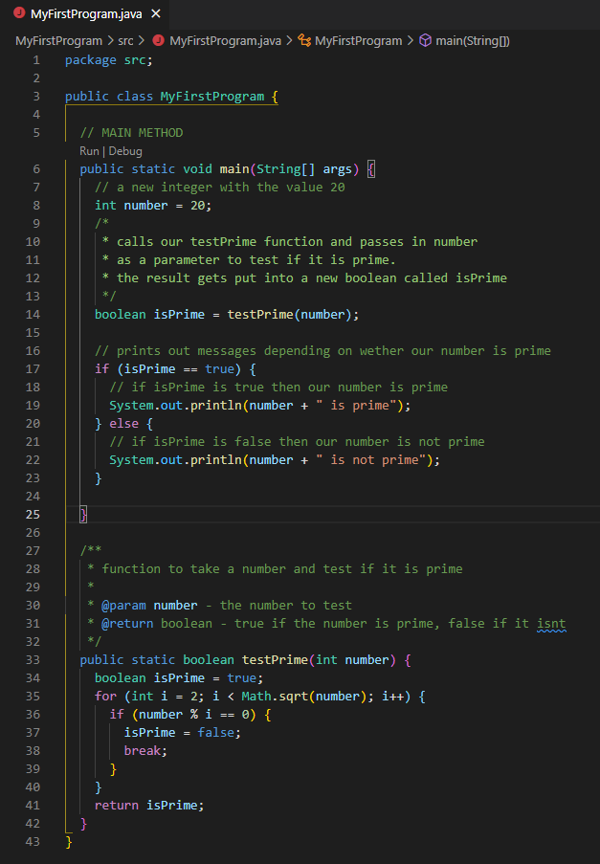Click comment 'prints out messages depending on wether'
The width and height of the screenshot is (600, 864).
coord(322,351)
